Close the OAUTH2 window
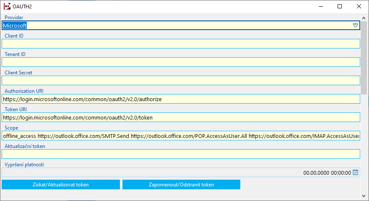The width and height of the screenshot is (369, 201). 359,6
